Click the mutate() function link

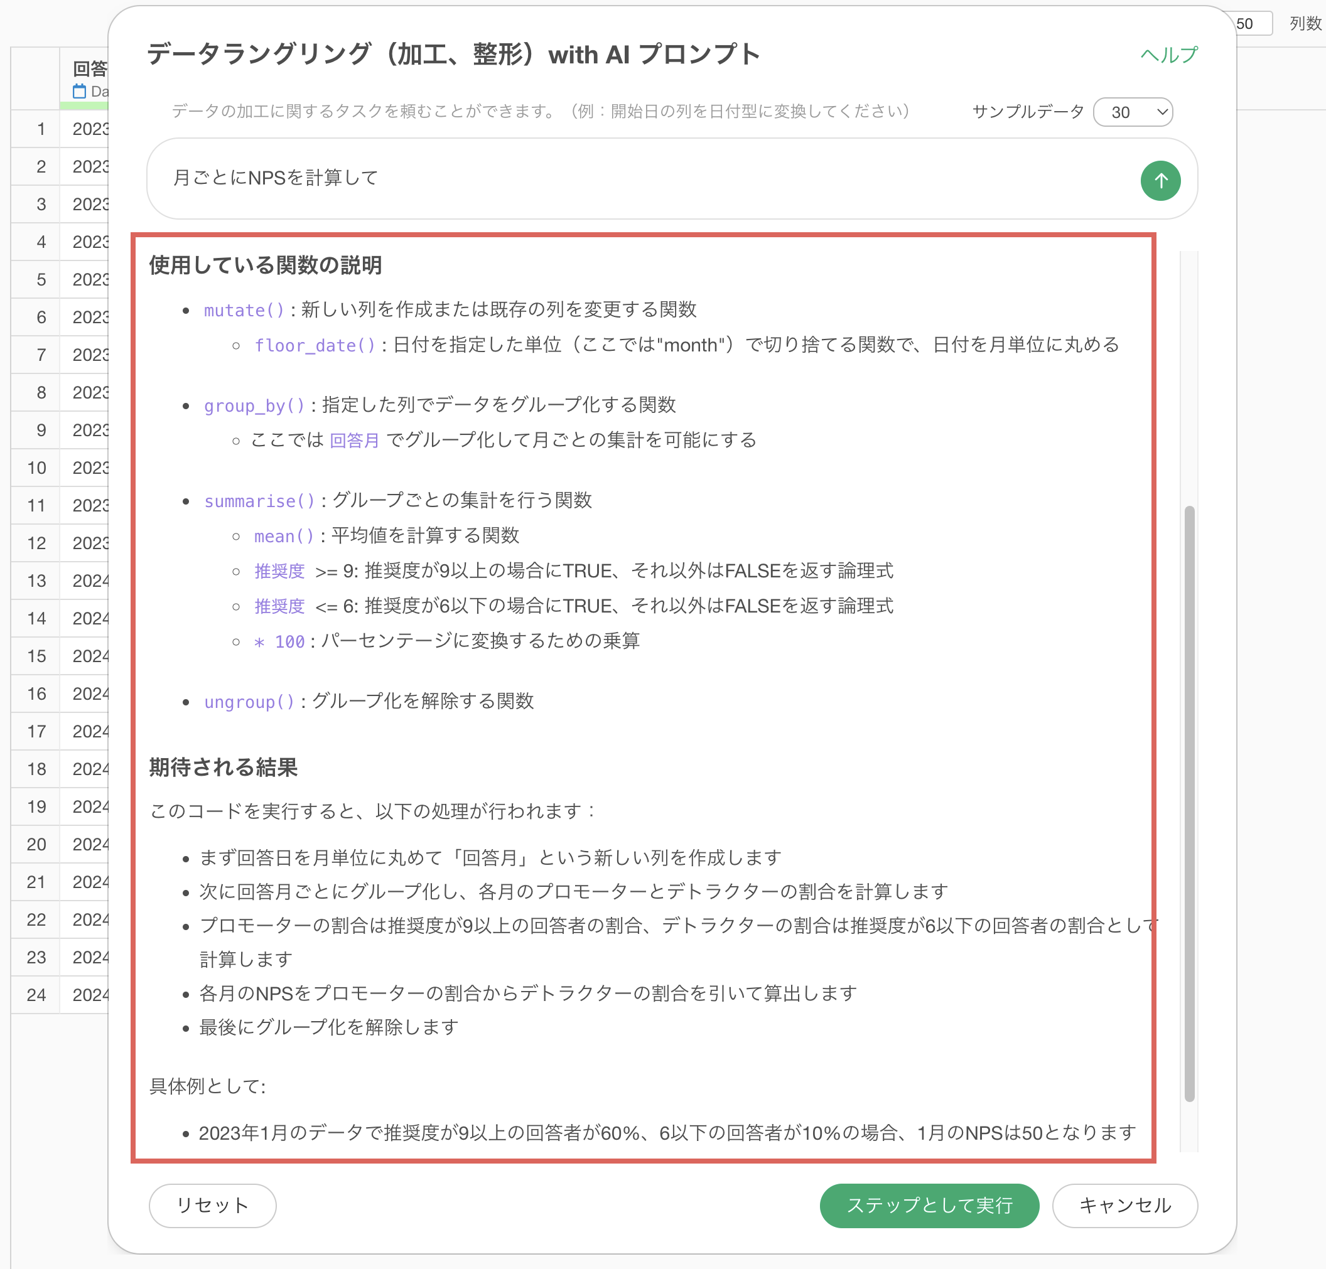(x=244, y=310)
